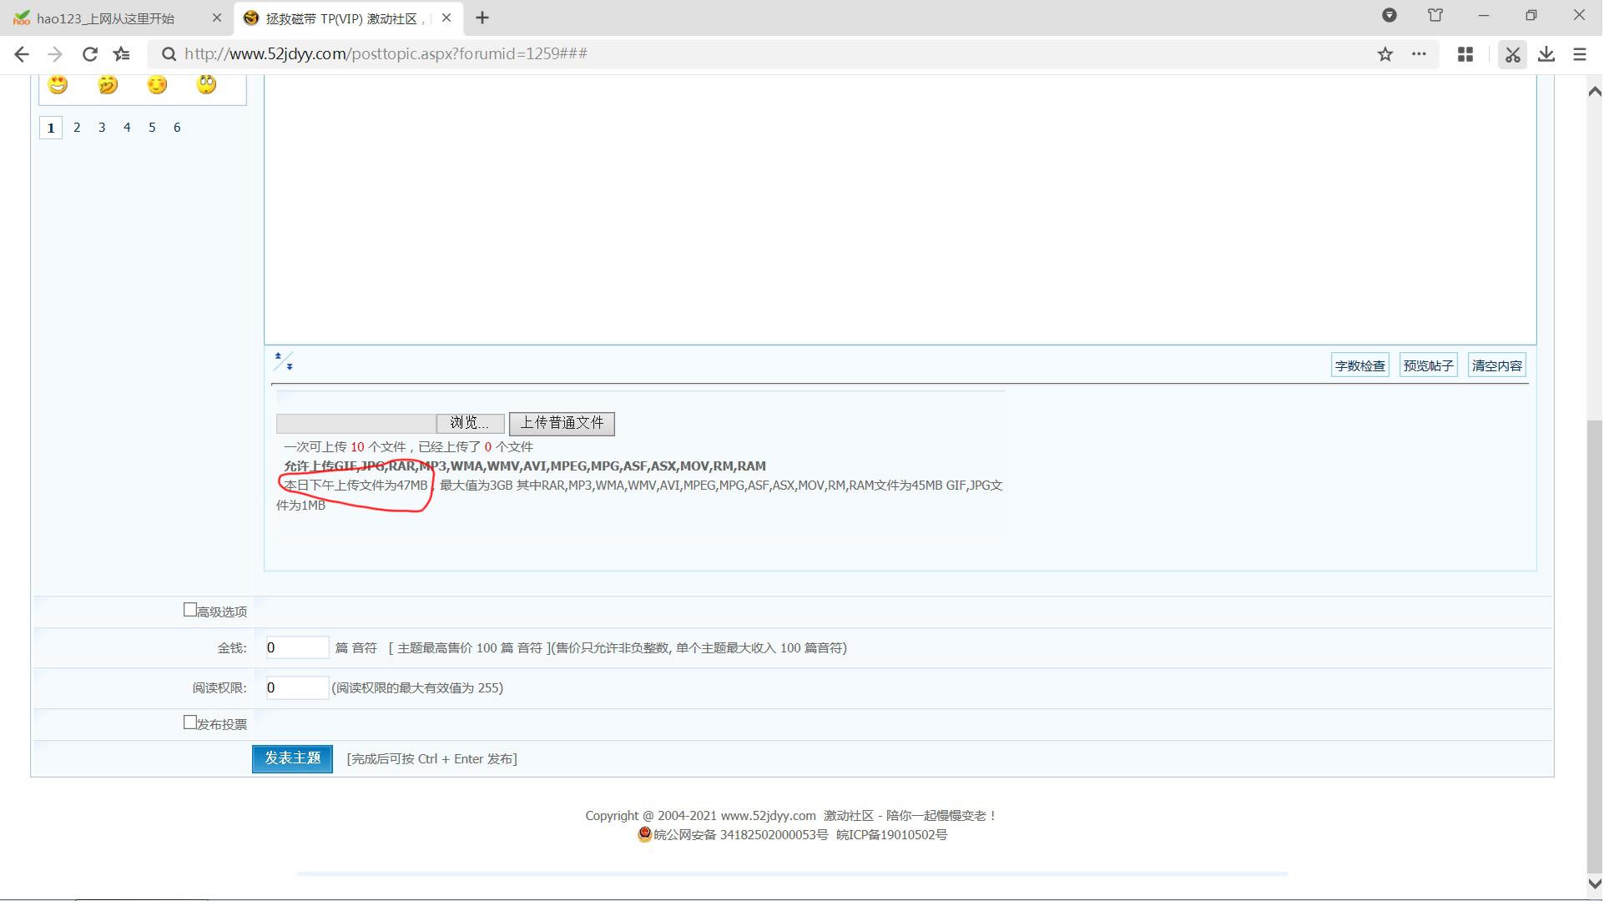
Task: Click the 本日下午上传文件为47MB text
Action: point(356,486)
